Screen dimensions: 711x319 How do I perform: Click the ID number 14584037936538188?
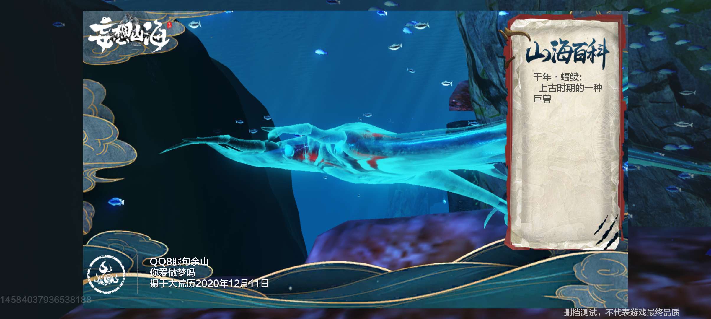coord(45,300)
